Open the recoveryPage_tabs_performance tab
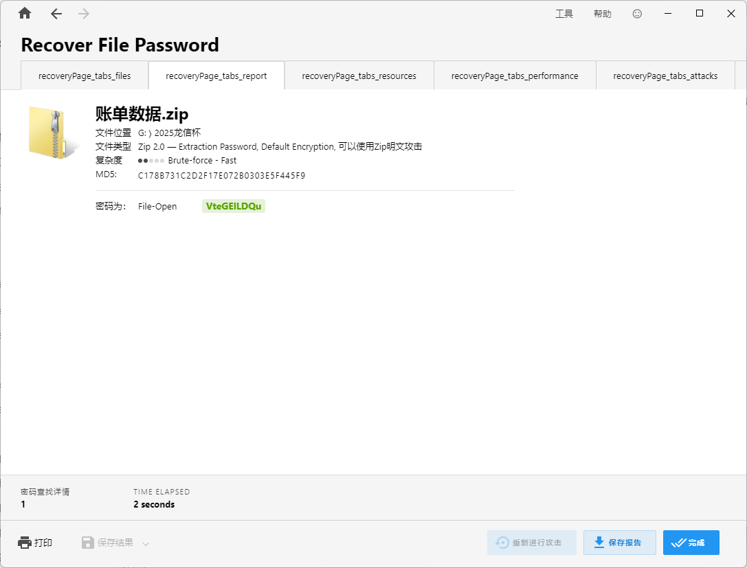747x568 pixels. tap(515, 76)
